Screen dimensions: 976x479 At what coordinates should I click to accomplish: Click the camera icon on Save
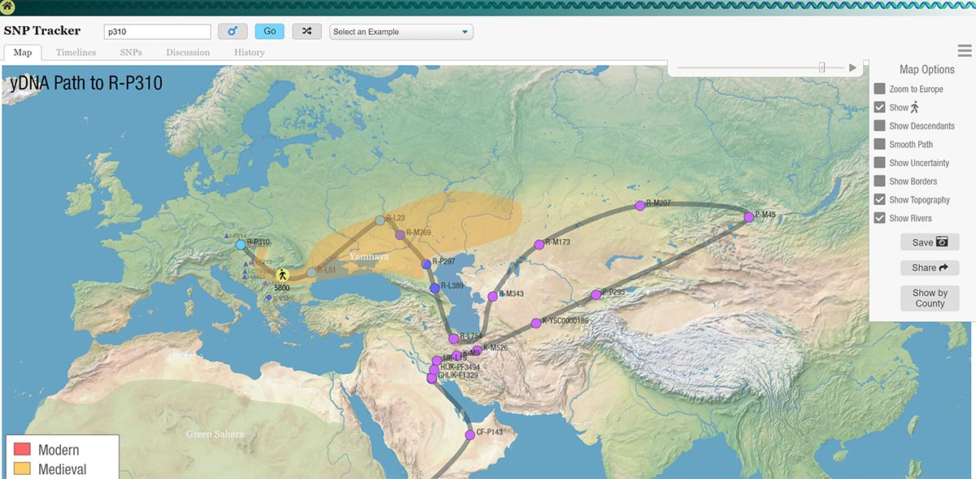(x=942, y=242)
